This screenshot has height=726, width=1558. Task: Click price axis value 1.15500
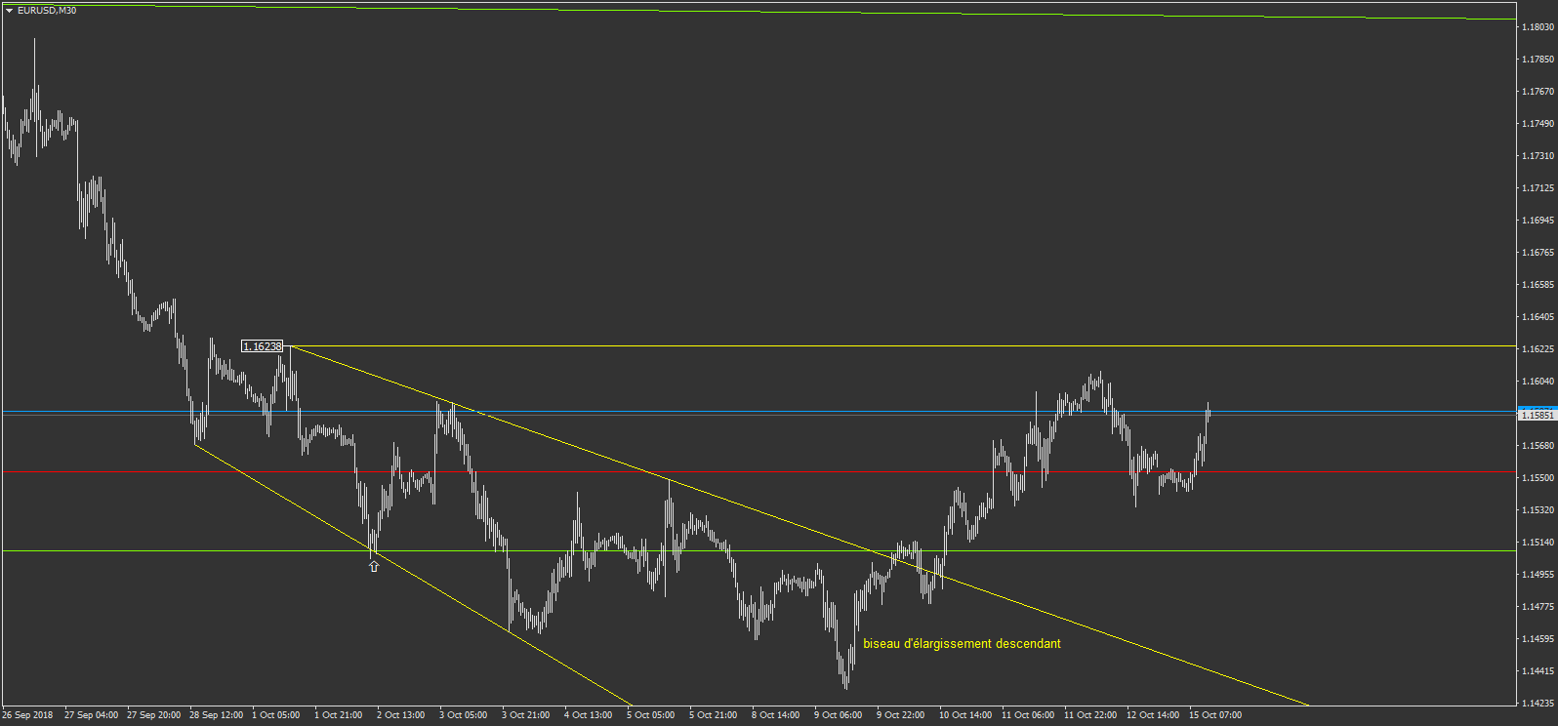click(1537, 478)
